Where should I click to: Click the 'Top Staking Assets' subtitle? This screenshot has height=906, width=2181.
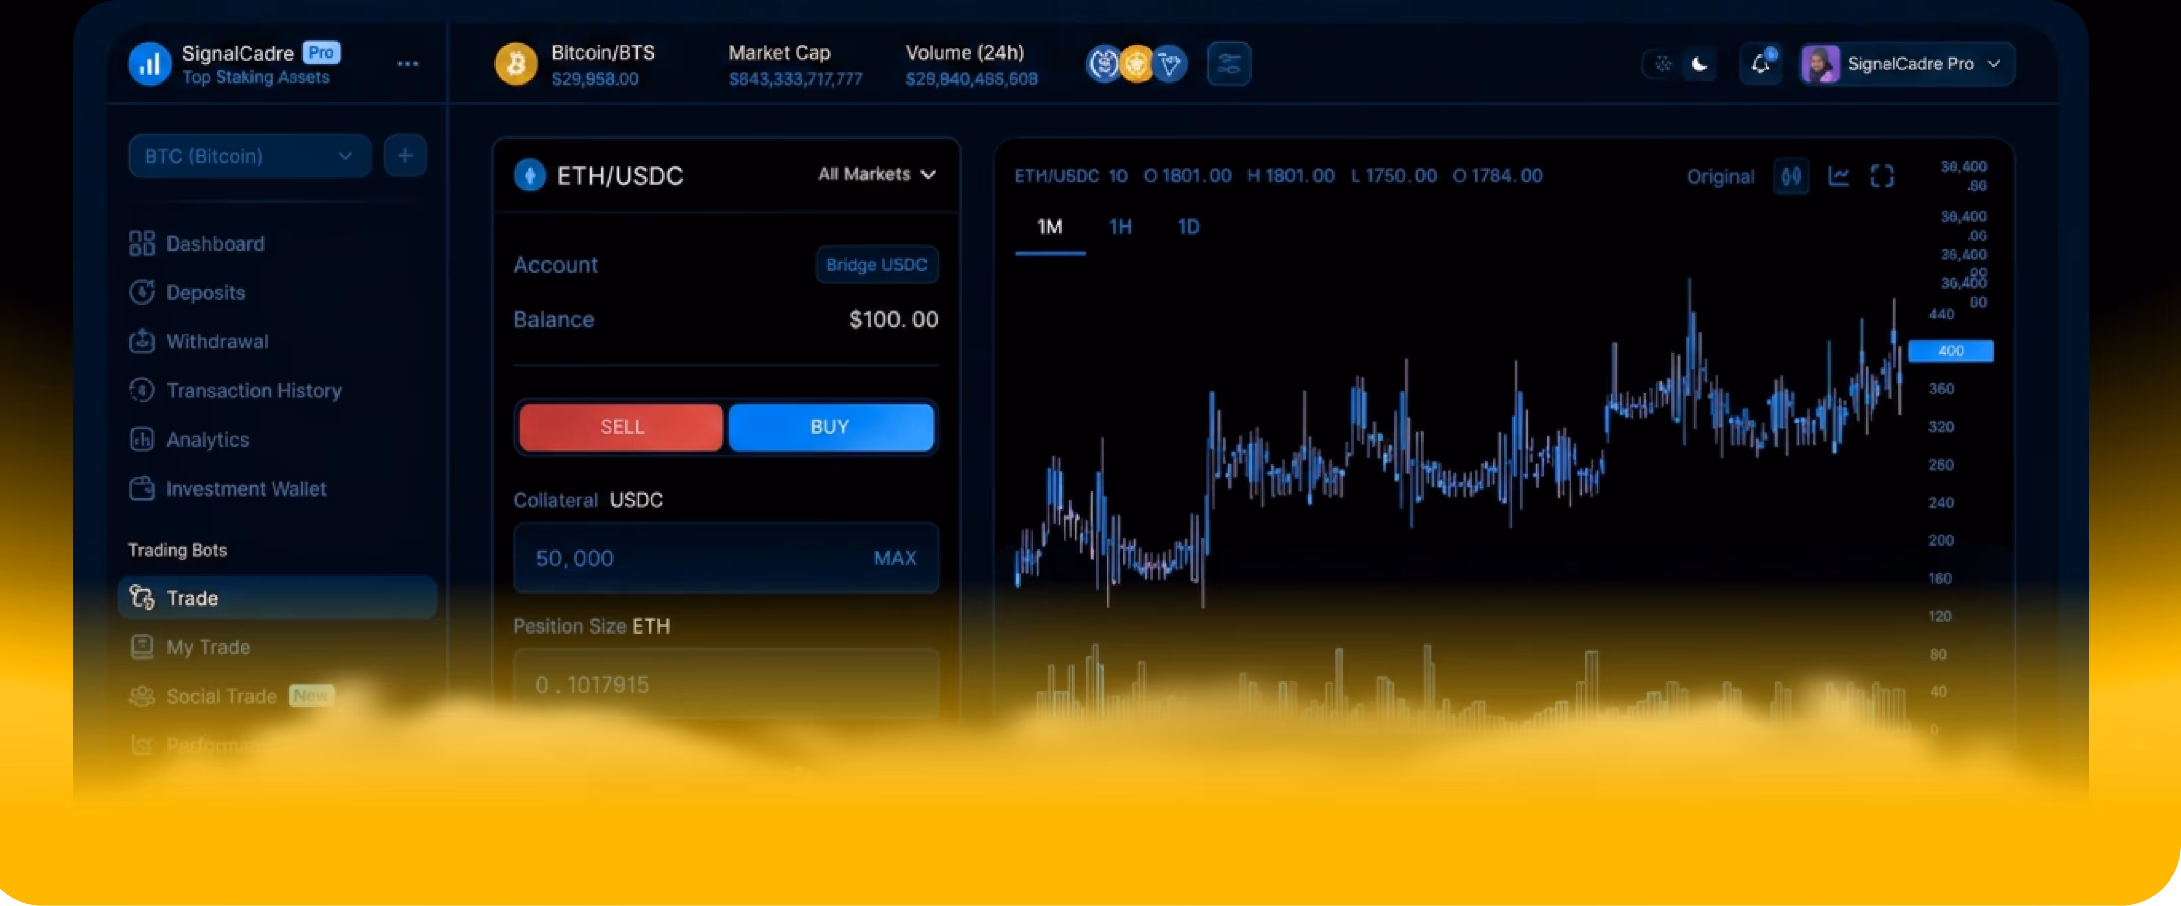pos(256,77)
